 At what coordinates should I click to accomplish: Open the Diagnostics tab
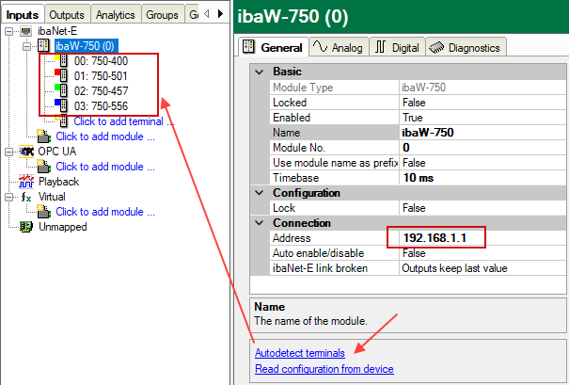(466, 46)
